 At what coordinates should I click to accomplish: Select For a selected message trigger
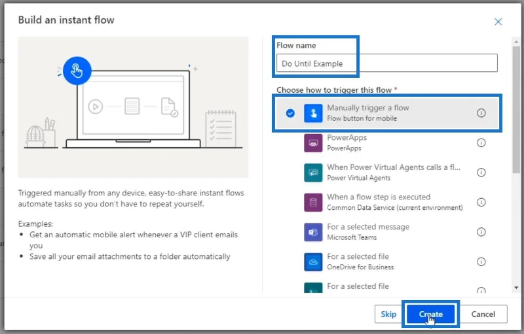coord(387,232)
